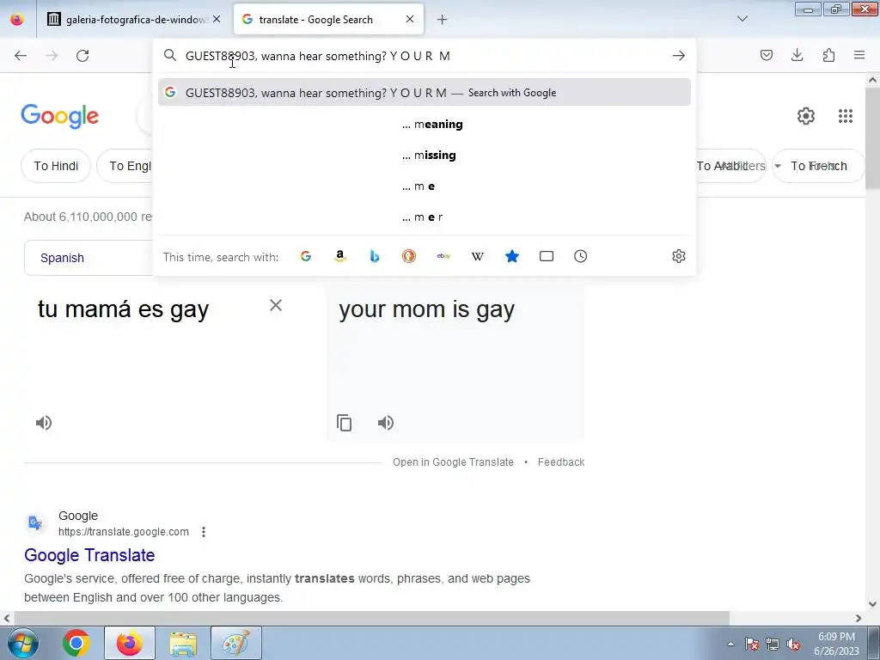The image size is (880, 660).
Task: Select the To French chip
Action: [x=818, y=166]
